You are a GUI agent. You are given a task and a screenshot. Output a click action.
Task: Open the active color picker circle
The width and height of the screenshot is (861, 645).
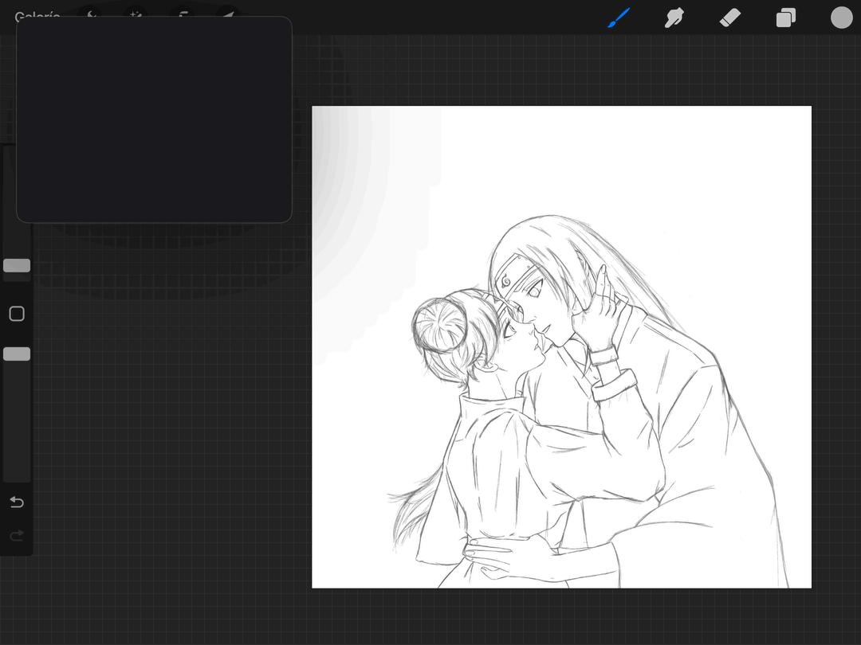[841, 18]
